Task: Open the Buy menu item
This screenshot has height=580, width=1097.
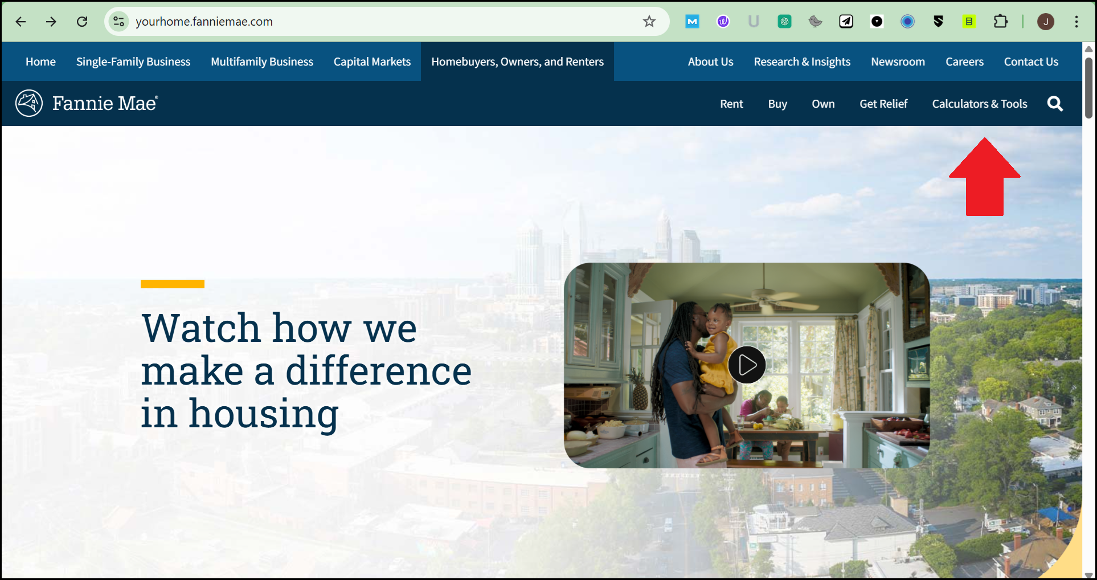Action: pyautogui.click(x=777, y=104)
